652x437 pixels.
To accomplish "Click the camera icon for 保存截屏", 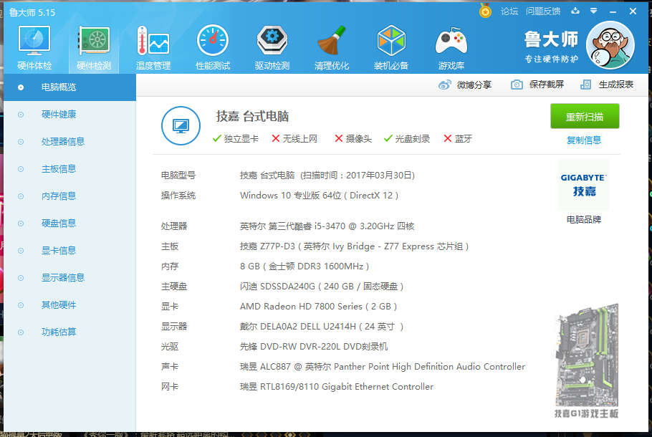I will point(517,85).
